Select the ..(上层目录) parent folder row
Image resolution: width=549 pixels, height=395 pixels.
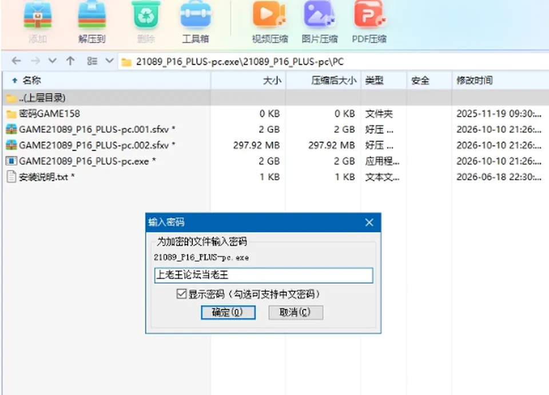[274, 98]
